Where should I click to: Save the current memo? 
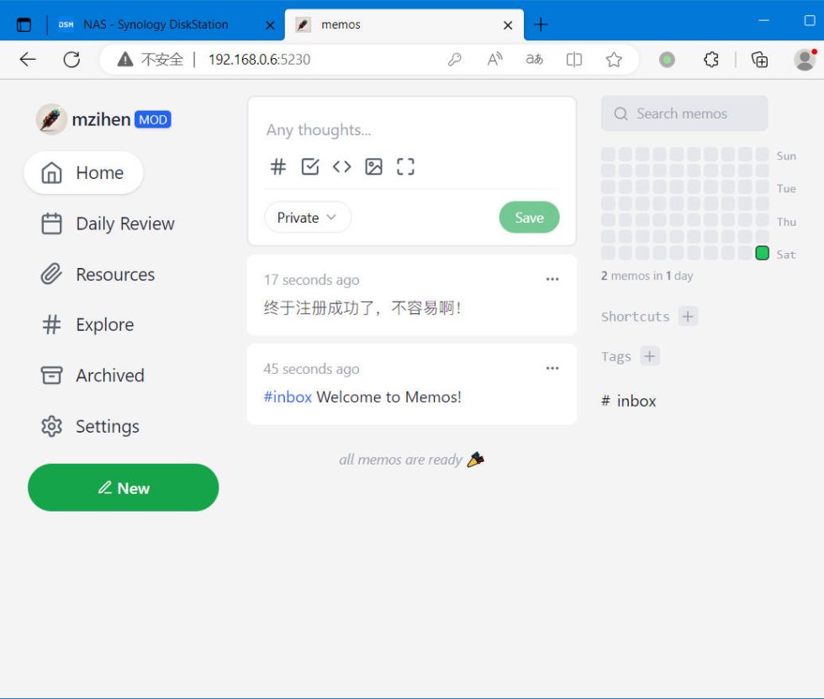[529, 217]
